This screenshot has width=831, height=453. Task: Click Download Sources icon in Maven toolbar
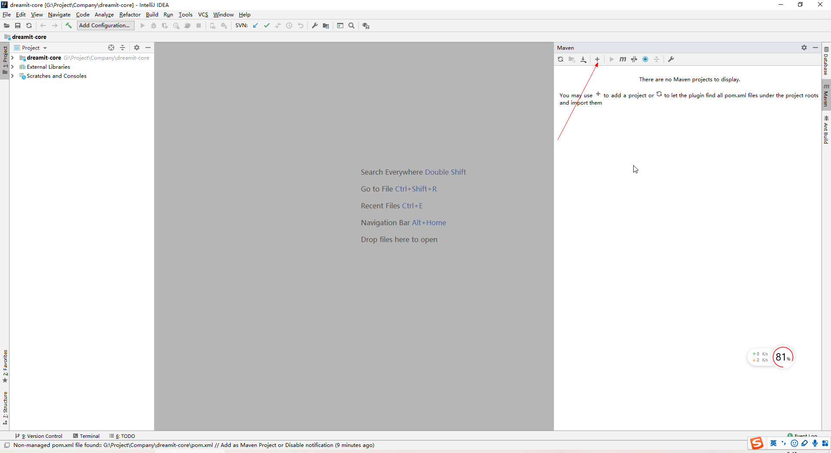tap(583, 59)
